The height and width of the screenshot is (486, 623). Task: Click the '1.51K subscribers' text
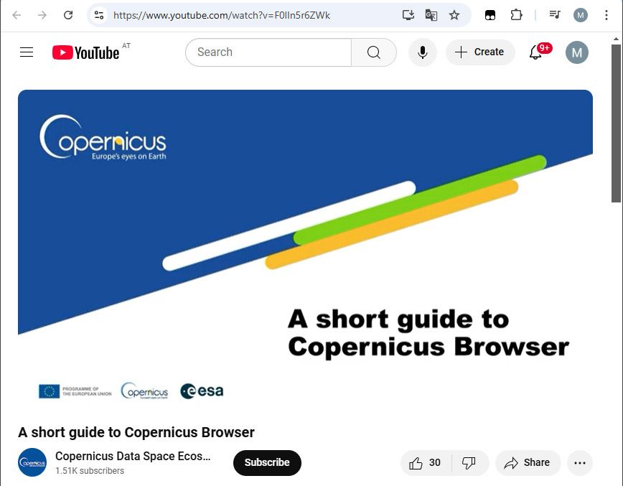90,471
